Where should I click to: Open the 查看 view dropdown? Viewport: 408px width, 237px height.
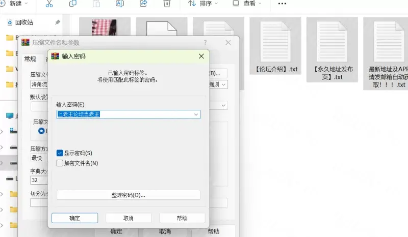(x=247, y=4)
